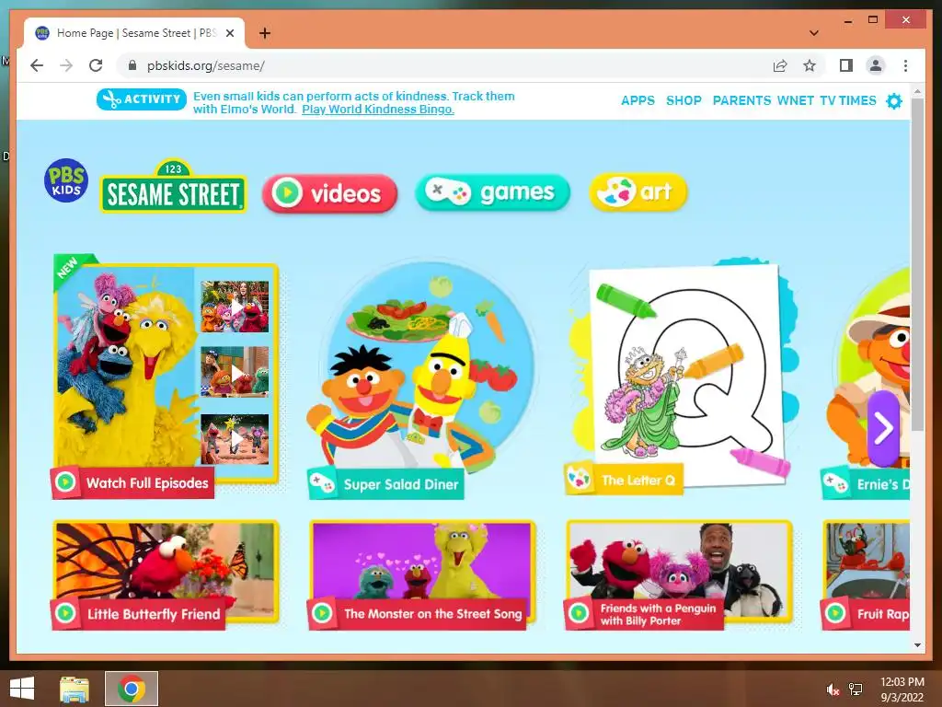Open the SHOP menu link

pos(684,100)
